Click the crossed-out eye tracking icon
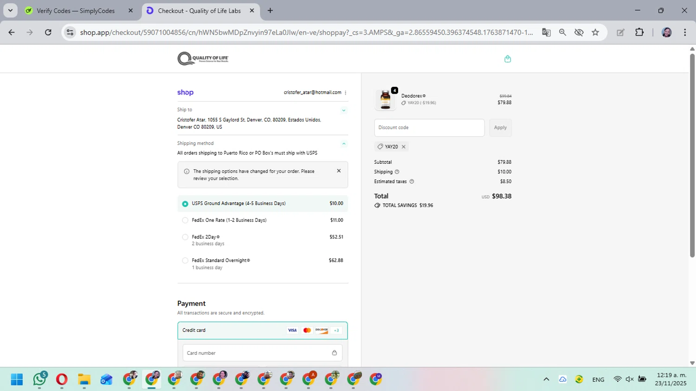This screenshot has height=391, width=696. click(x=579, y=32)
